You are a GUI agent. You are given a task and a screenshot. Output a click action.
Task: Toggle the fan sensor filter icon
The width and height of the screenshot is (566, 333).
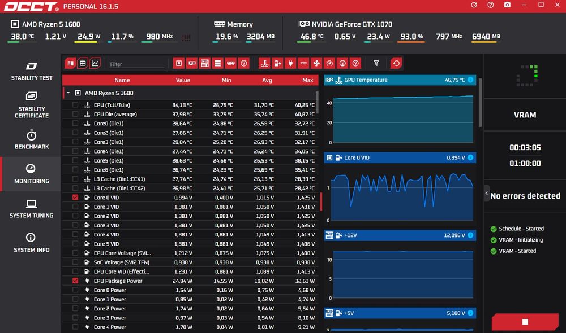[316, 63]
